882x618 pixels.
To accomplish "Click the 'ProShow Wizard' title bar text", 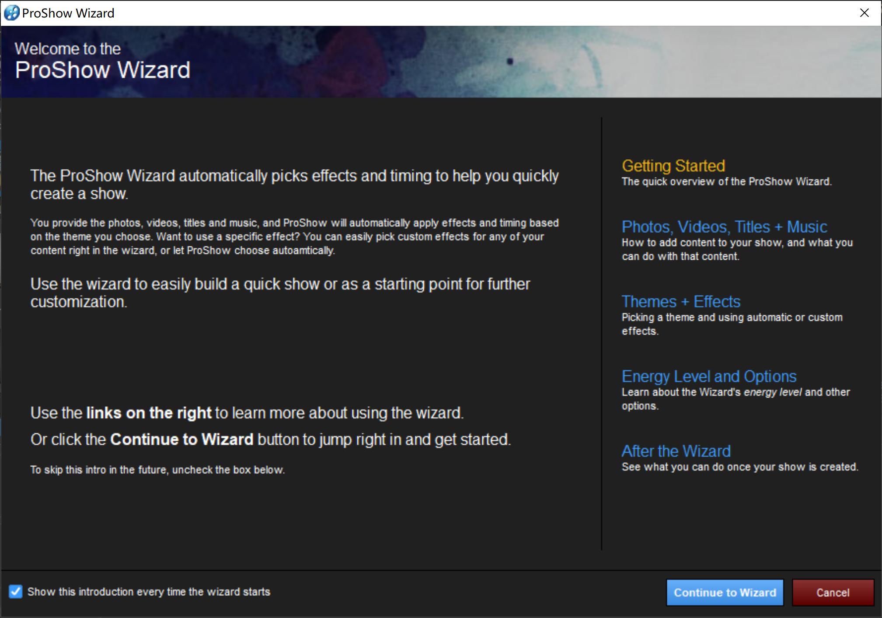I will click(68, 13).
